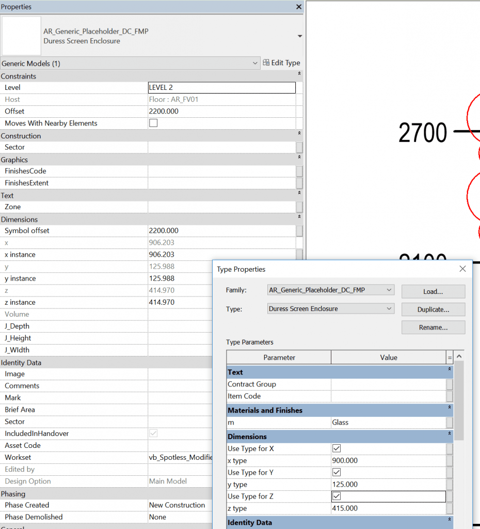Click the Edit Type button

point(282,63)
